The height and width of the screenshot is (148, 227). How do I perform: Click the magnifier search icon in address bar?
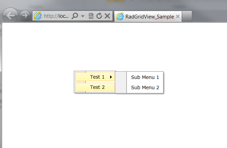click(75, 16)
